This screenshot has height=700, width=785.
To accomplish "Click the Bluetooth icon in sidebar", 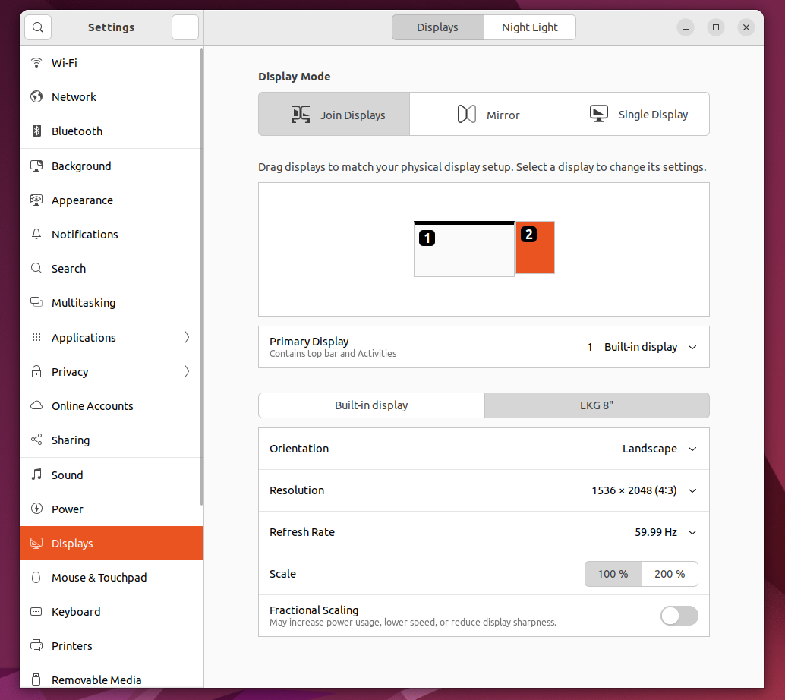I will 36,131.
